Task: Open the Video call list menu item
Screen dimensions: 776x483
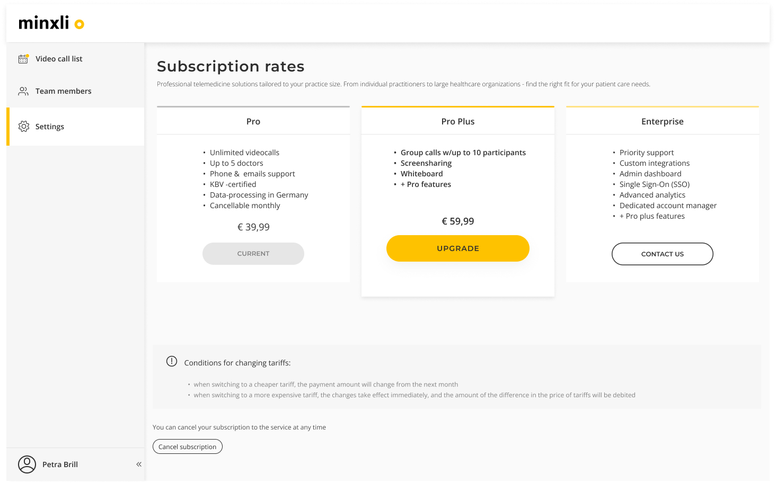Action: pyautogui.click(x=75, y=59)
